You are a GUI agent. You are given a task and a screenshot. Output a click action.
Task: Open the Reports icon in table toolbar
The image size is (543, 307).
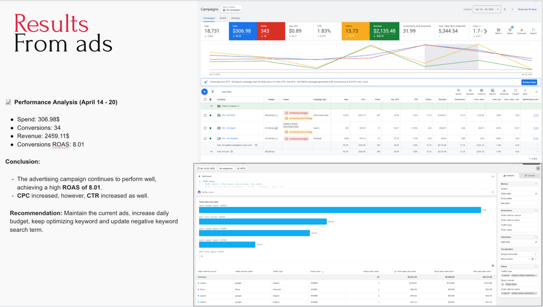click(x=492, y=92)
